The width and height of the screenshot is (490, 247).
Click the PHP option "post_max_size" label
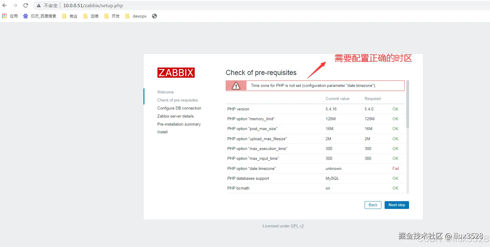(252, 129)
